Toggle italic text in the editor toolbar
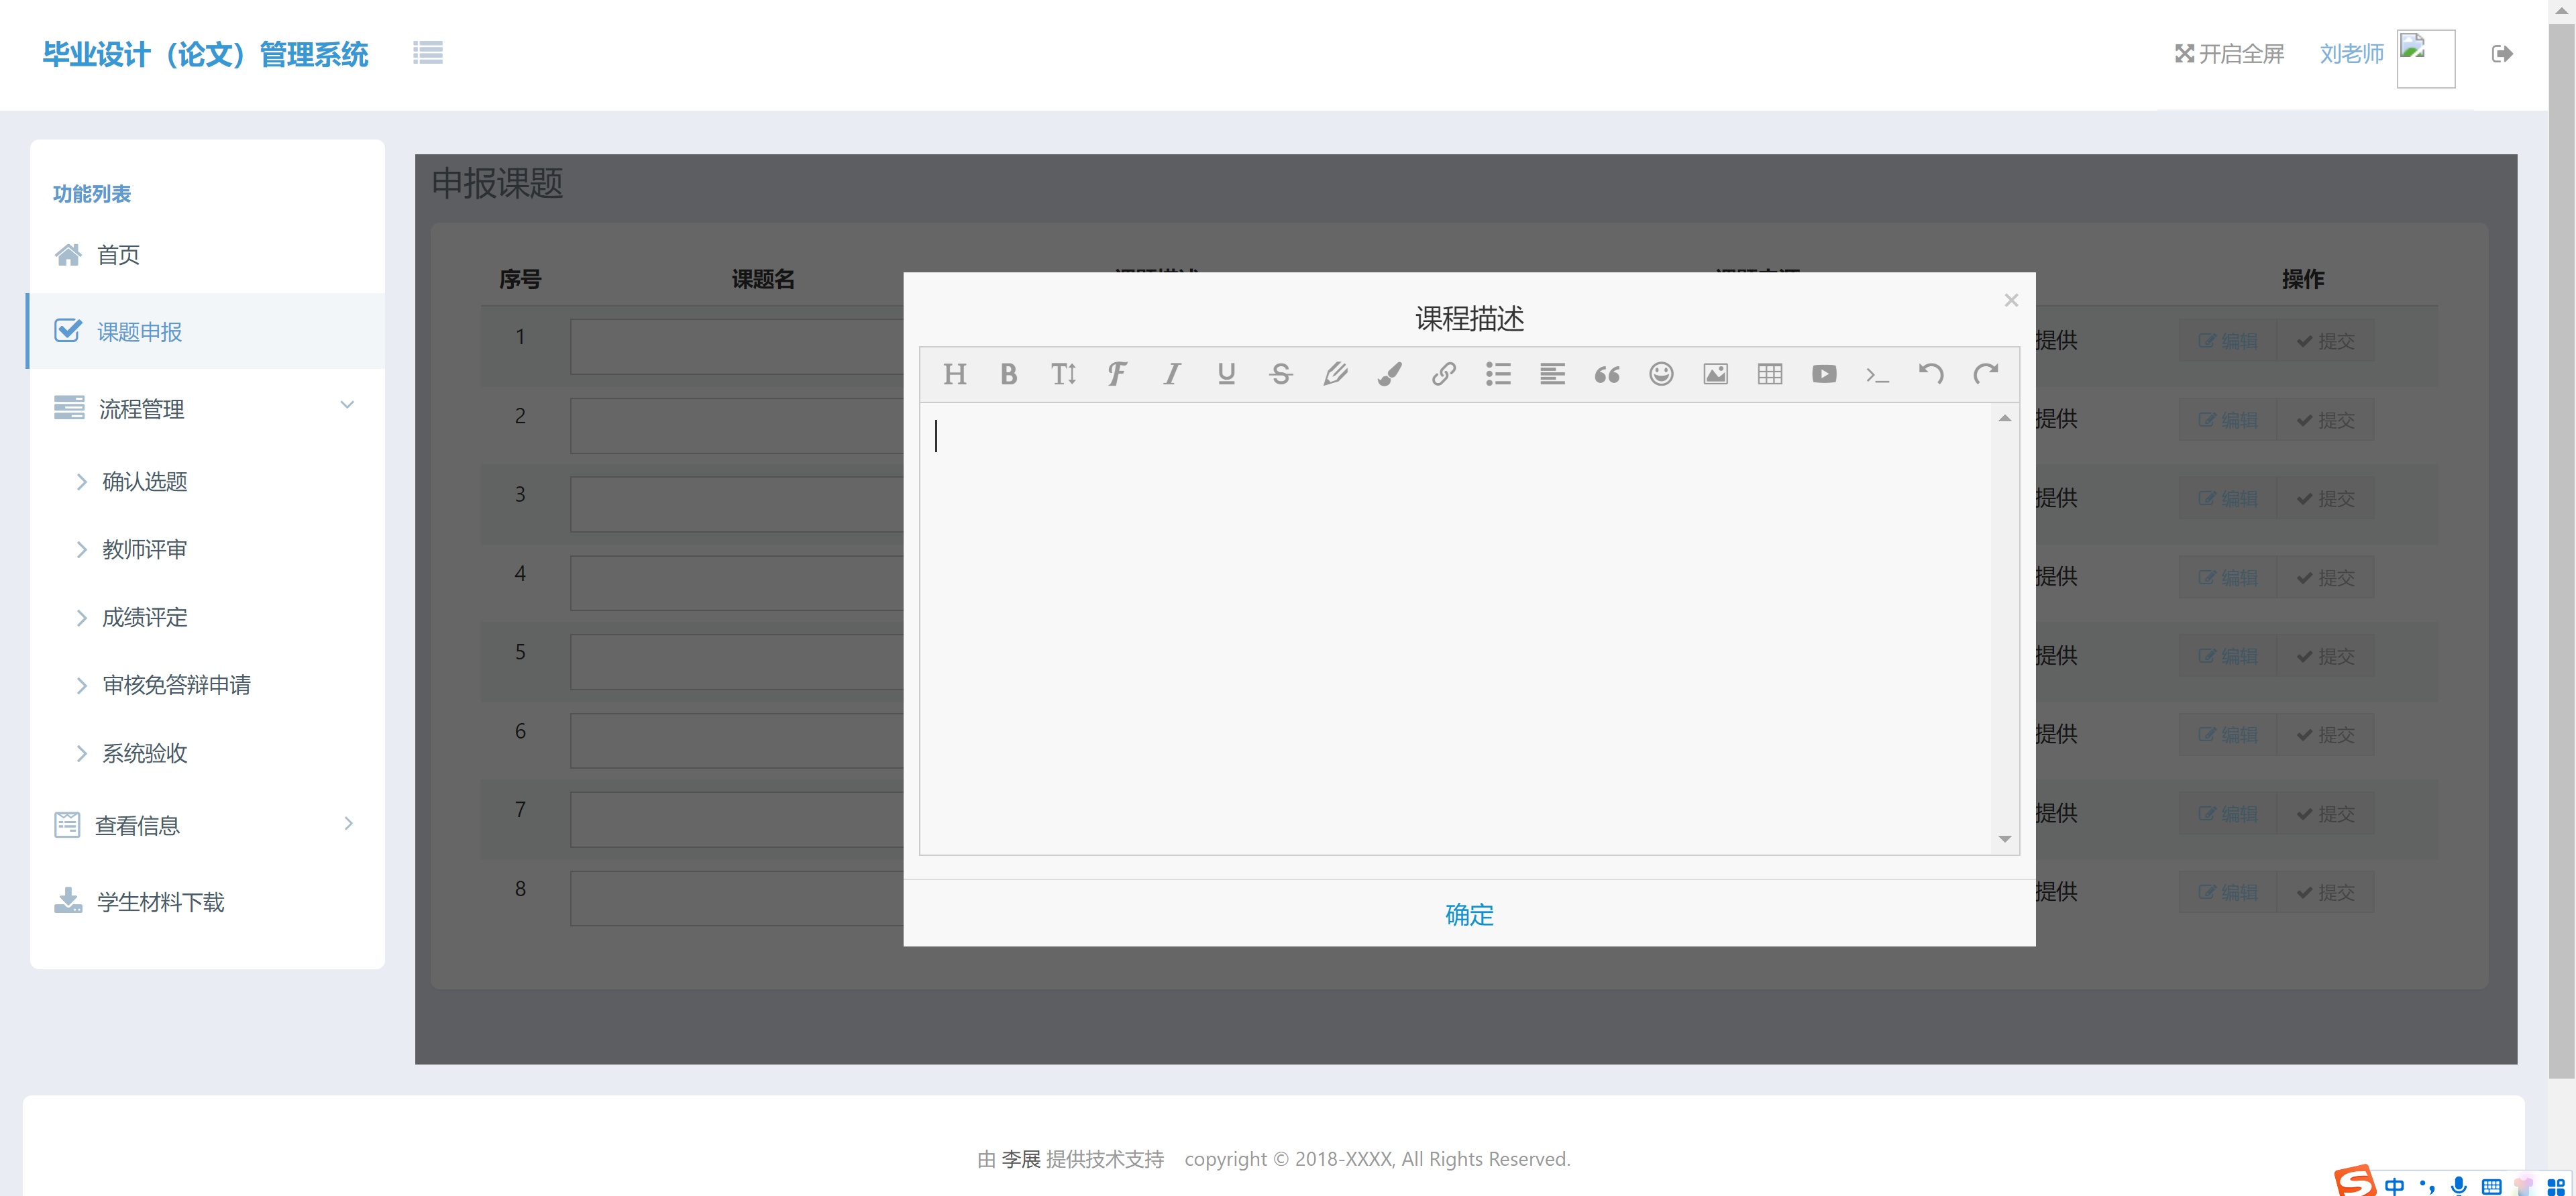 (x=1171, y=374)
